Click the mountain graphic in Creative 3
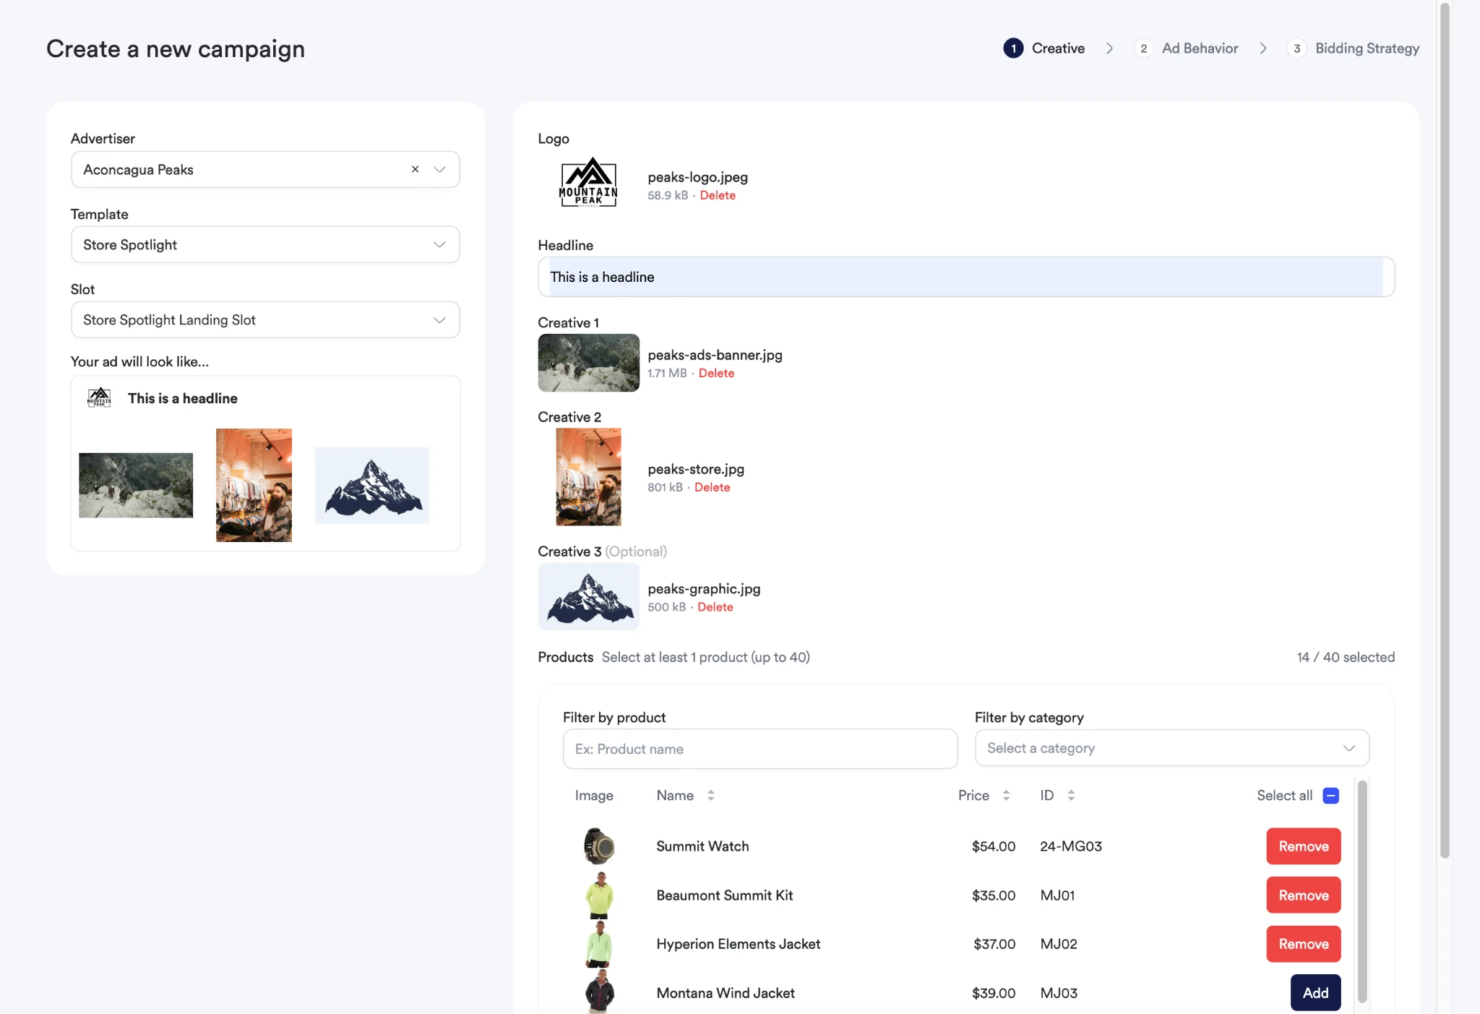 (x=588, y=596)
